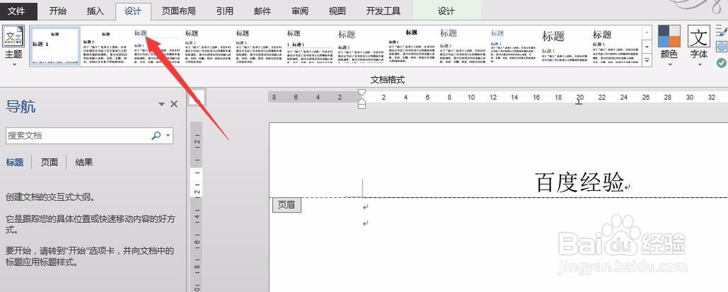This screenshot has height=292, width=728.
Task: Open the 字体 (Fonts) theme button
Action: (699, 45)
